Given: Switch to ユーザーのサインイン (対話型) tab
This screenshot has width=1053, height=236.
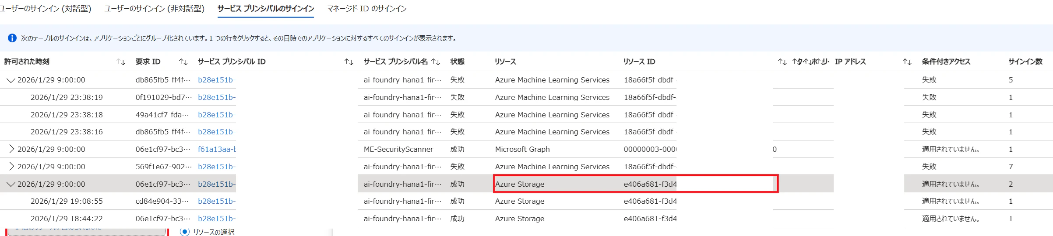Looking at the screenshot, I should [46, 9].
